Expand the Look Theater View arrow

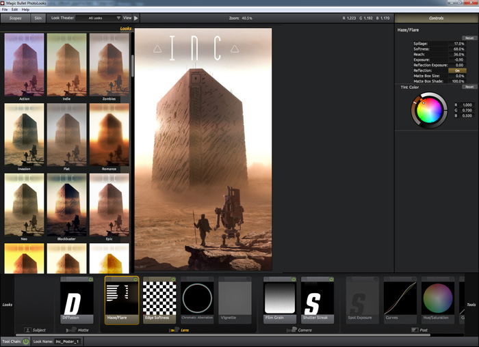tap(136, 18)
